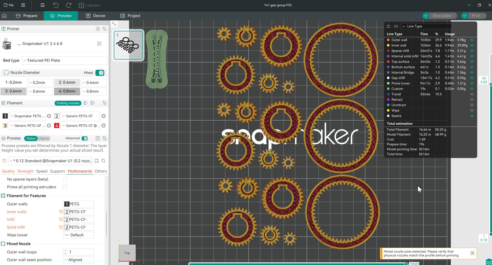
Task: Open the Strength settings tab
Action: [25, 171]
